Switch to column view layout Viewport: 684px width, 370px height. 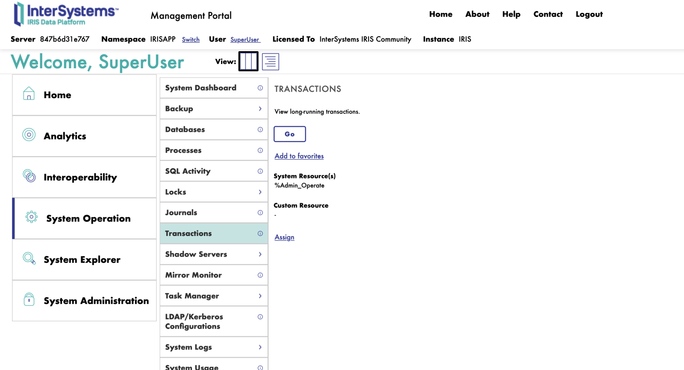[x=248, y=61]
